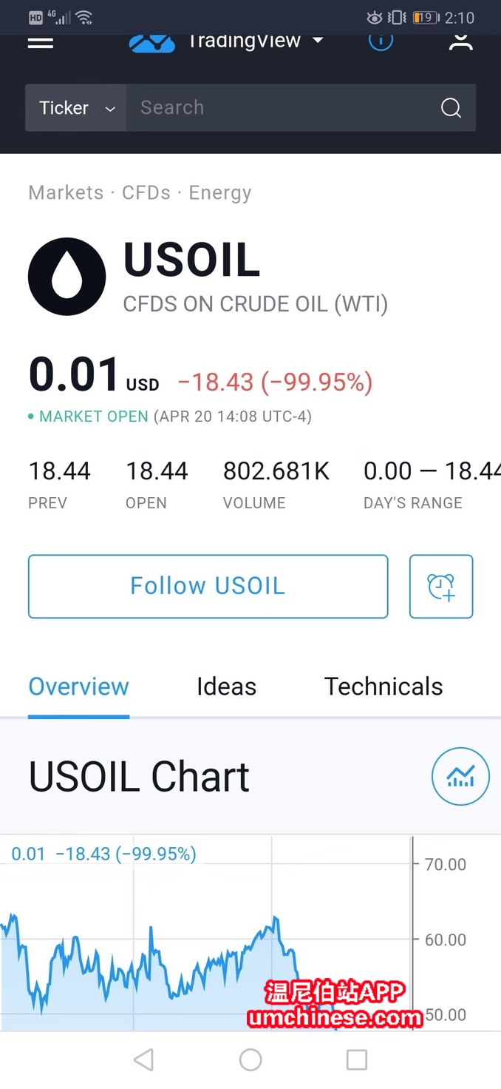The width and height of the screenshot is (501, 1089).
Task: Navigate to the Energy breadcrumb
Action: 220,193
